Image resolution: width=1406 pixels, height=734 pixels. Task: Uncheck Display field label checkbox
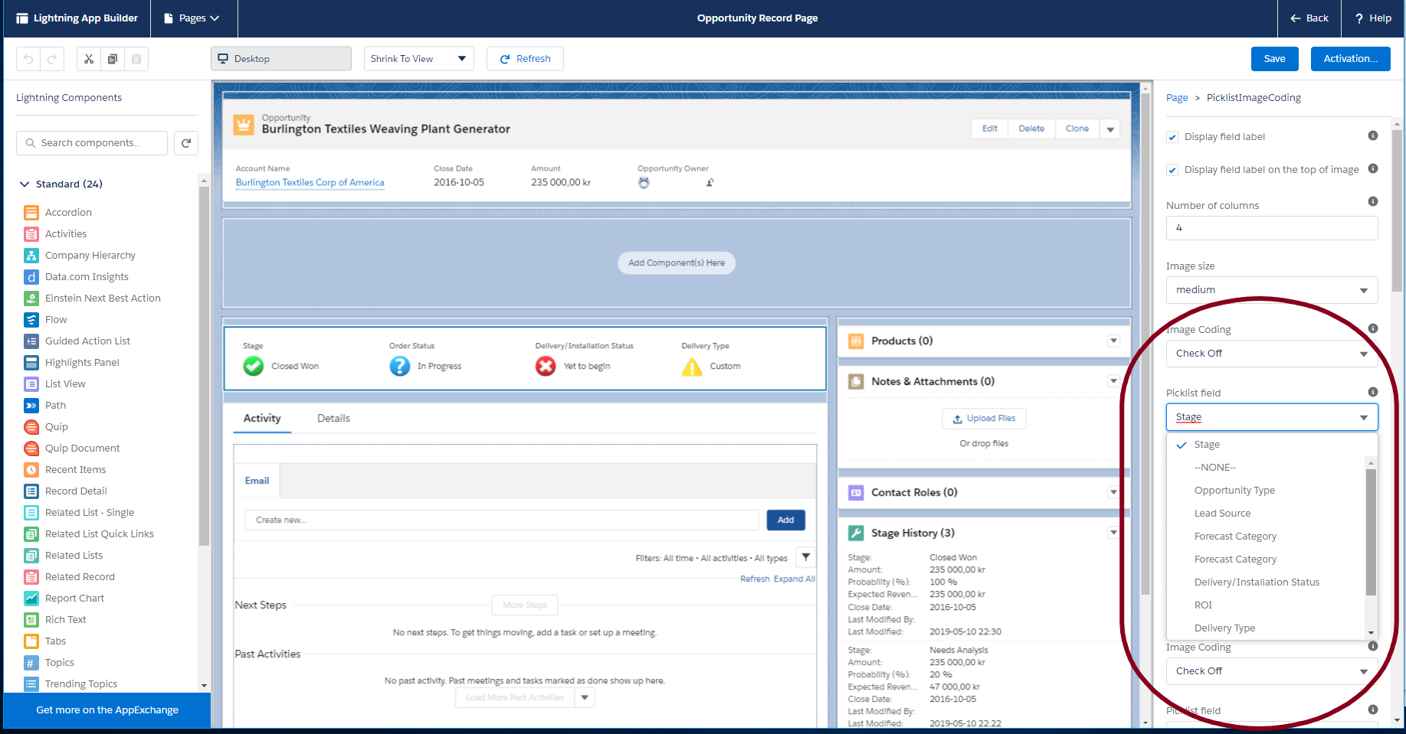tap(1172, 137)
